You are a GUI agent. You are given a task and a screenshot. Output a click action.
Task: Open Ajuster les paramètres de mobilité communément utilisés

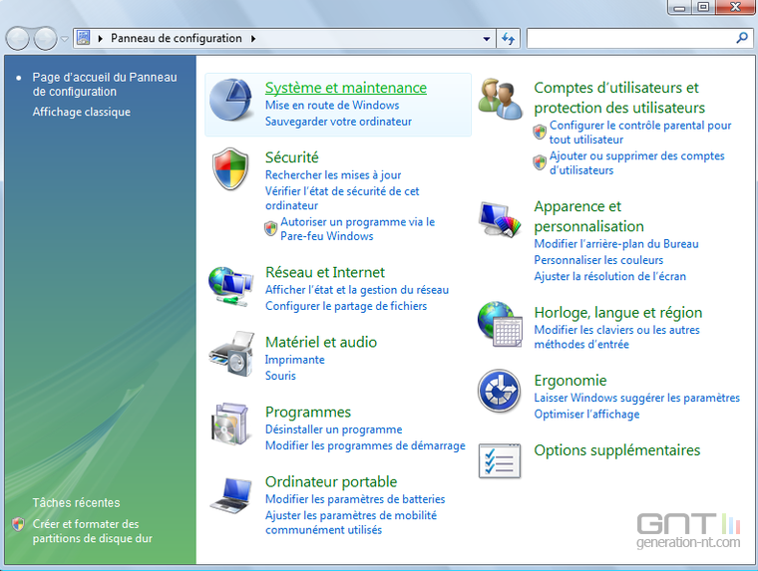tap(351, 523)
